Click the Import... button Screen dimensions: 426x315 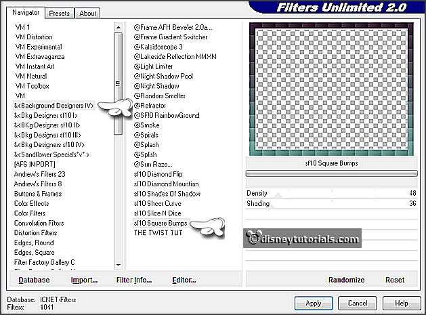[x=84, y=280]
